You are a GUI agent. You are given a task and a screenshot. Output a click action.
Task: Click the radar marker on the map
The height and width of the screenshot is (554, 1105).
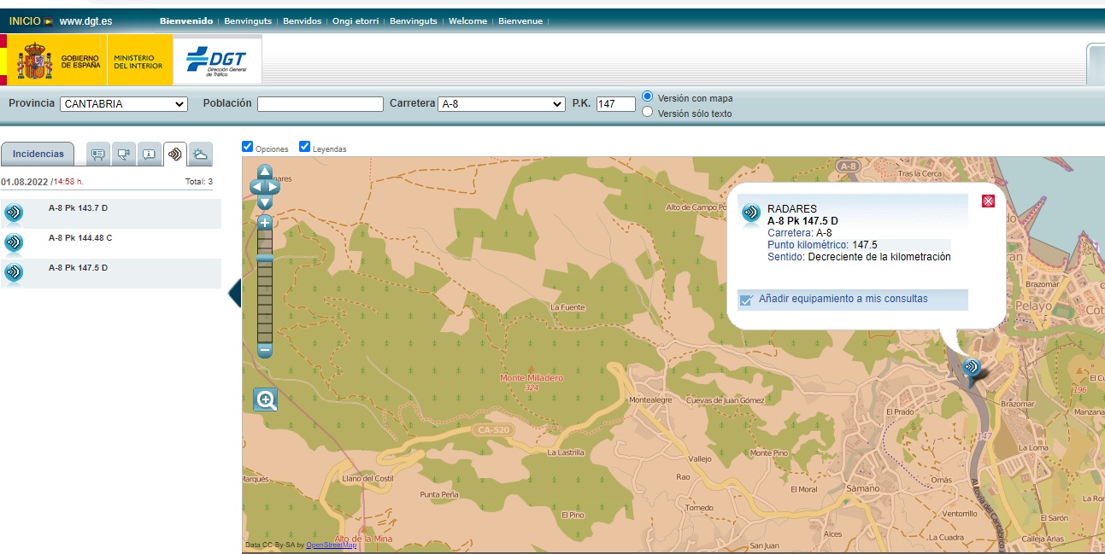(x=972, y=368)
